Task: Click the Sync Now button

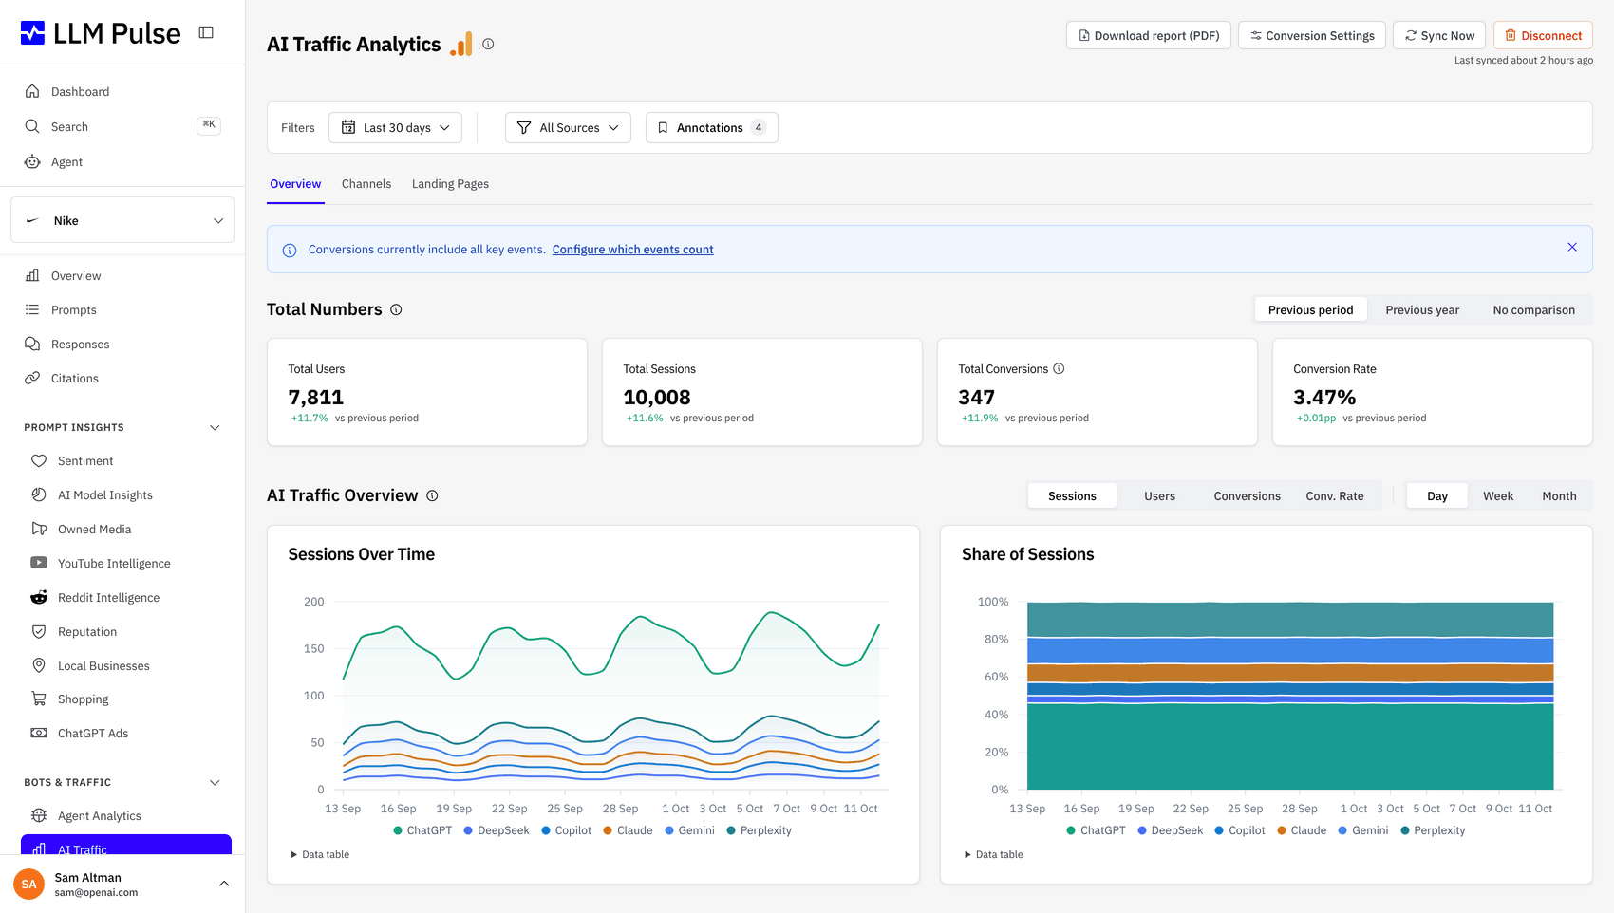Action: pyautogui.click(x=1440, y=35)
